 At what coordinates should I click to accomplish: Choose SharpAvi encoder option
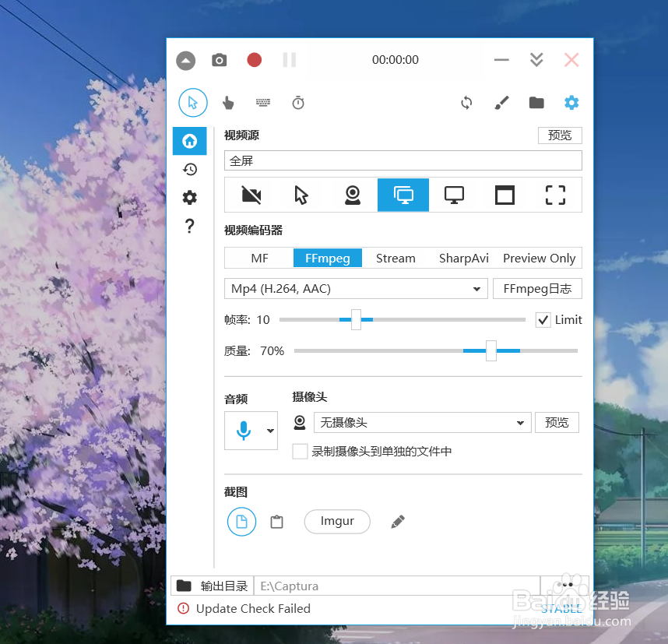(x=463, y=259)
